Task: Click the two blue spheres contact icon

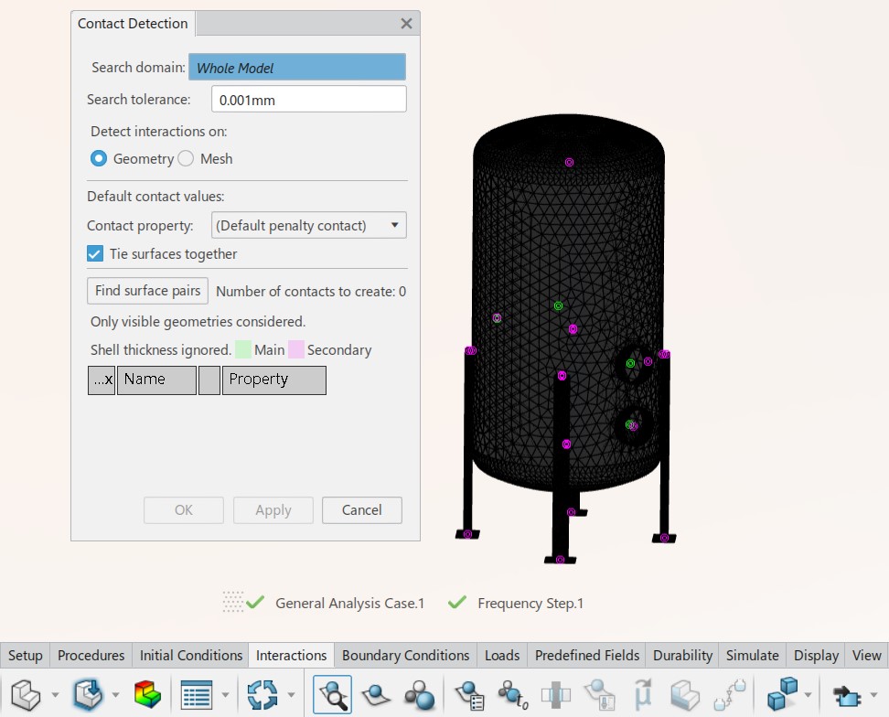Action: tap(420, 694)
